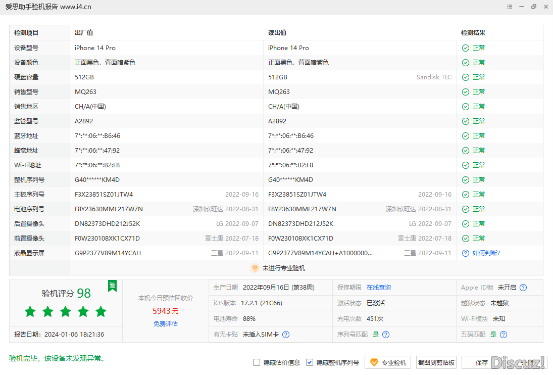This screenshot has height=375, width=553.
Task: Click 免费评估 link
Action: tap(166, 323)
